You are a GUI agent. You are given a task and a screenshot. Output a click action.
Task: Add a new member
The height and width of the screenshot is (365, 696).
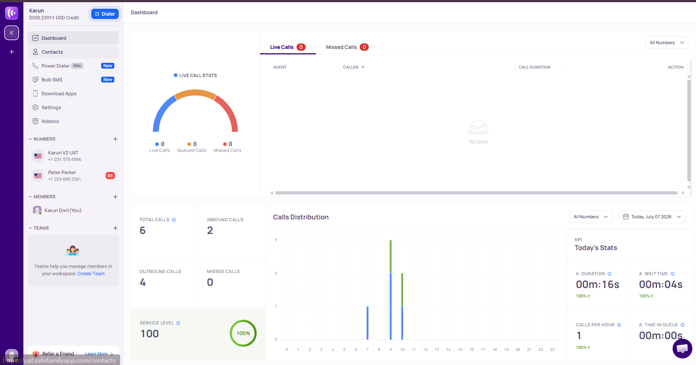pos(115,197)
